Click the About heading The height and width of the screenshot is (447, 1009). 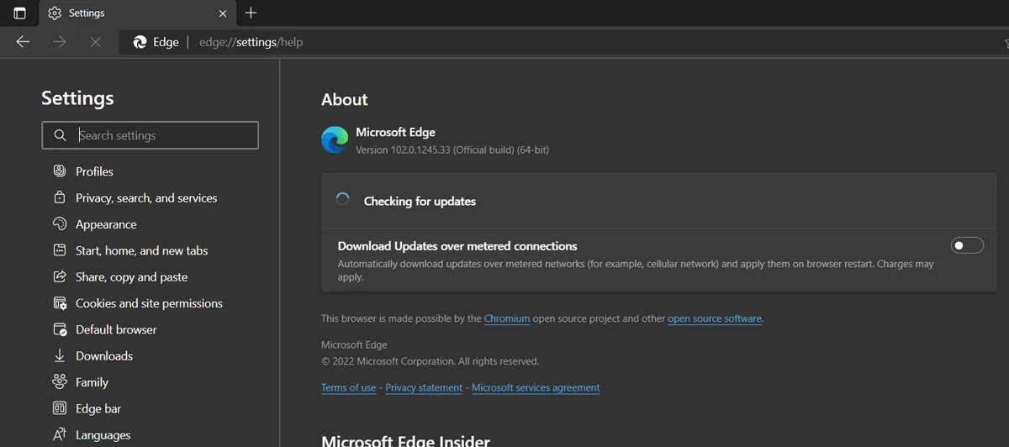tap(345, 99)
